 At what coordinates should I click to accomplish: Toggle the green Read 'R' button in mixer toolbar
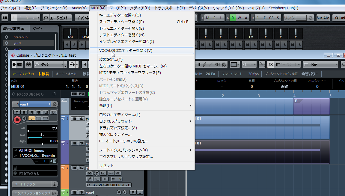233,18
